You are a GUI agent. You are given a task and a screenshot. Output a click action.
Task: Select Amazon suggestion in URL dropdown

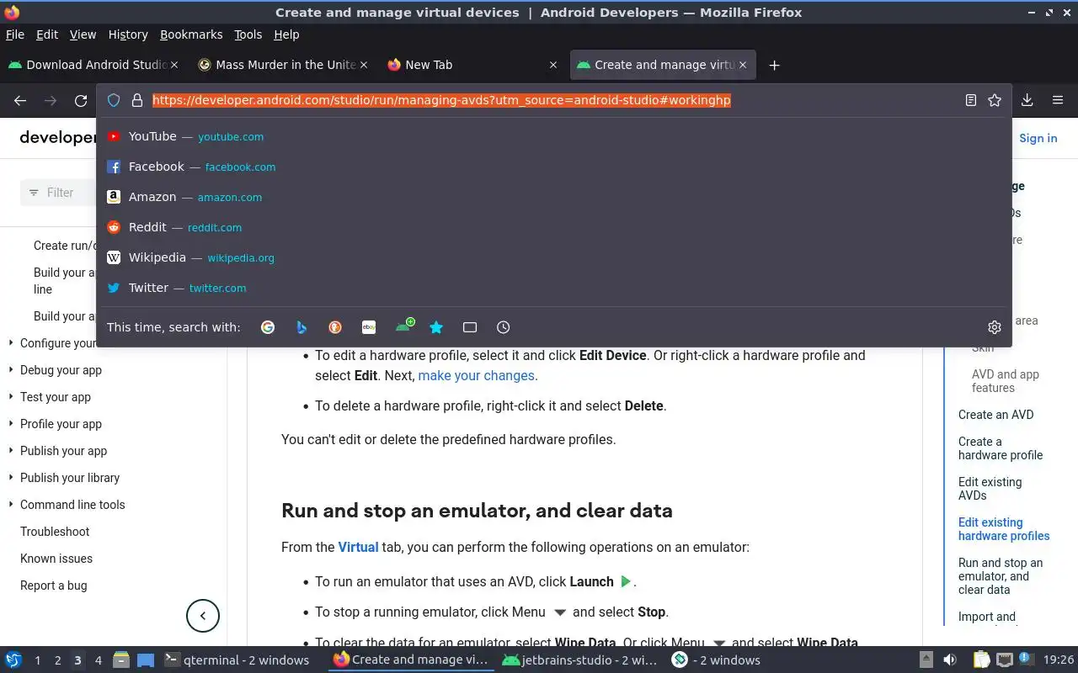[554, 197]
